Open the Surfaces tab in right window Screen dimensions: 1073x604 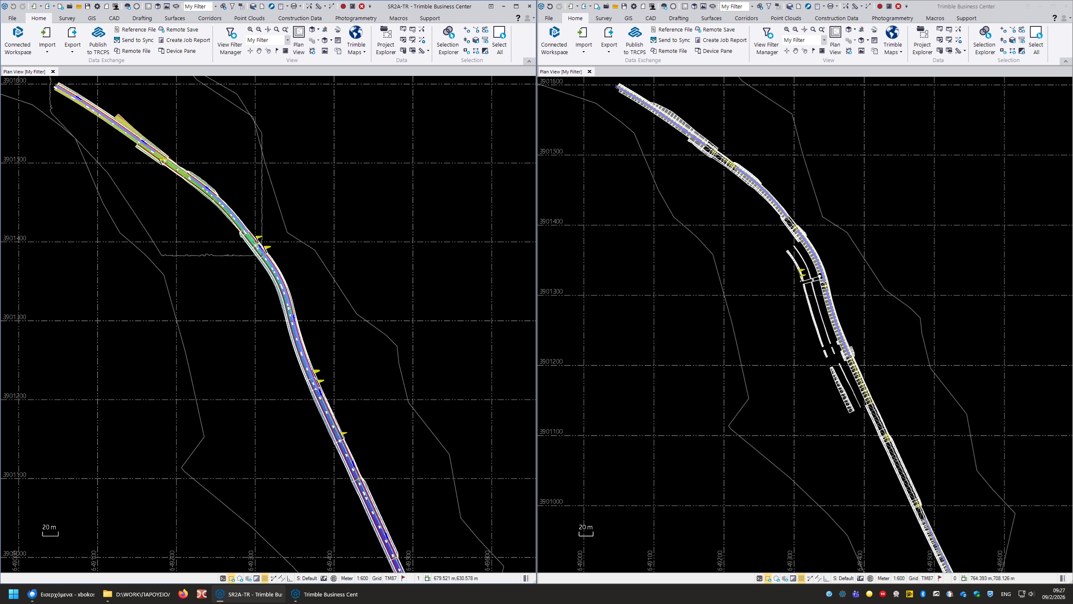click(711, 18)
